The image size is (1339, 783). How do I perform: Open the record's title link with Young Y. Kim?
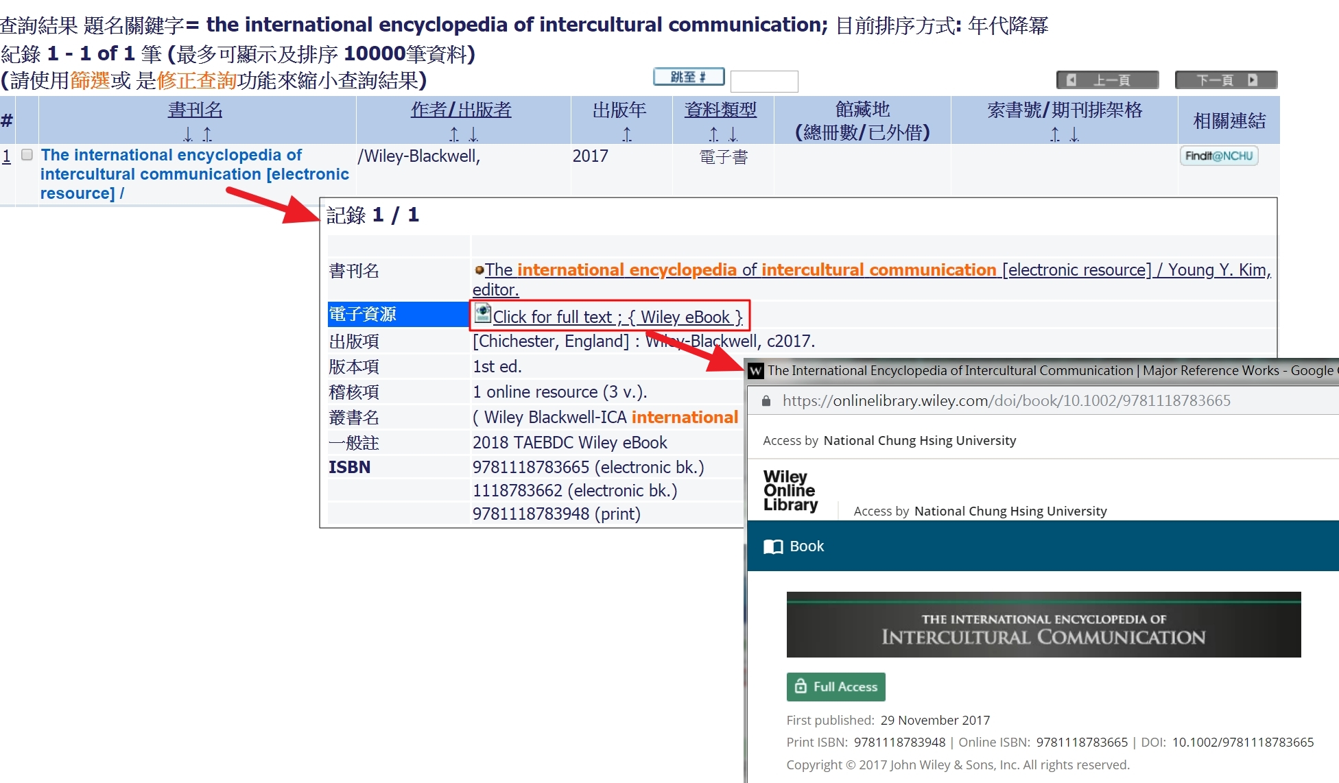pyautogui.click(x=871, y=279)
